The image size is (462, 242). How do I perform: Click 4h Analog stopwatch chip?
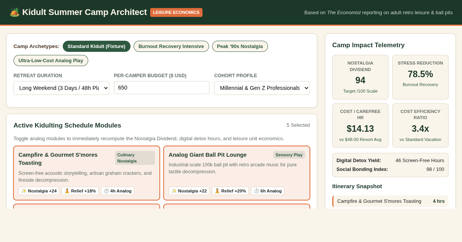(x=117, y=191)
